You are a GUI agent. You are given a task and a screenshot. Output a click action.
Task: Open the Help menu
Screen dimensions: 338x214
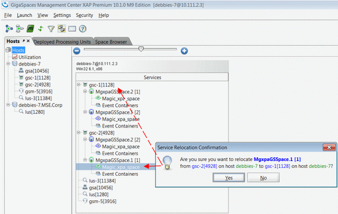click(104, 15)
